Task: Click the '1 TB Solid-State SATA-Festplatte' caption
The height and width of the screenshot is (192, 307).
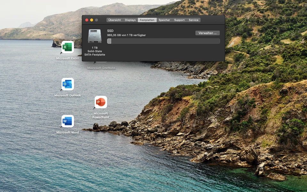Action: (x=95, y=51)
